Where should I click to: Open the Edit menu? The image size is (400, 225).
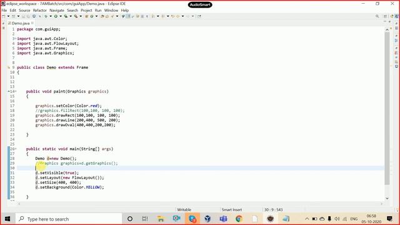12,11
